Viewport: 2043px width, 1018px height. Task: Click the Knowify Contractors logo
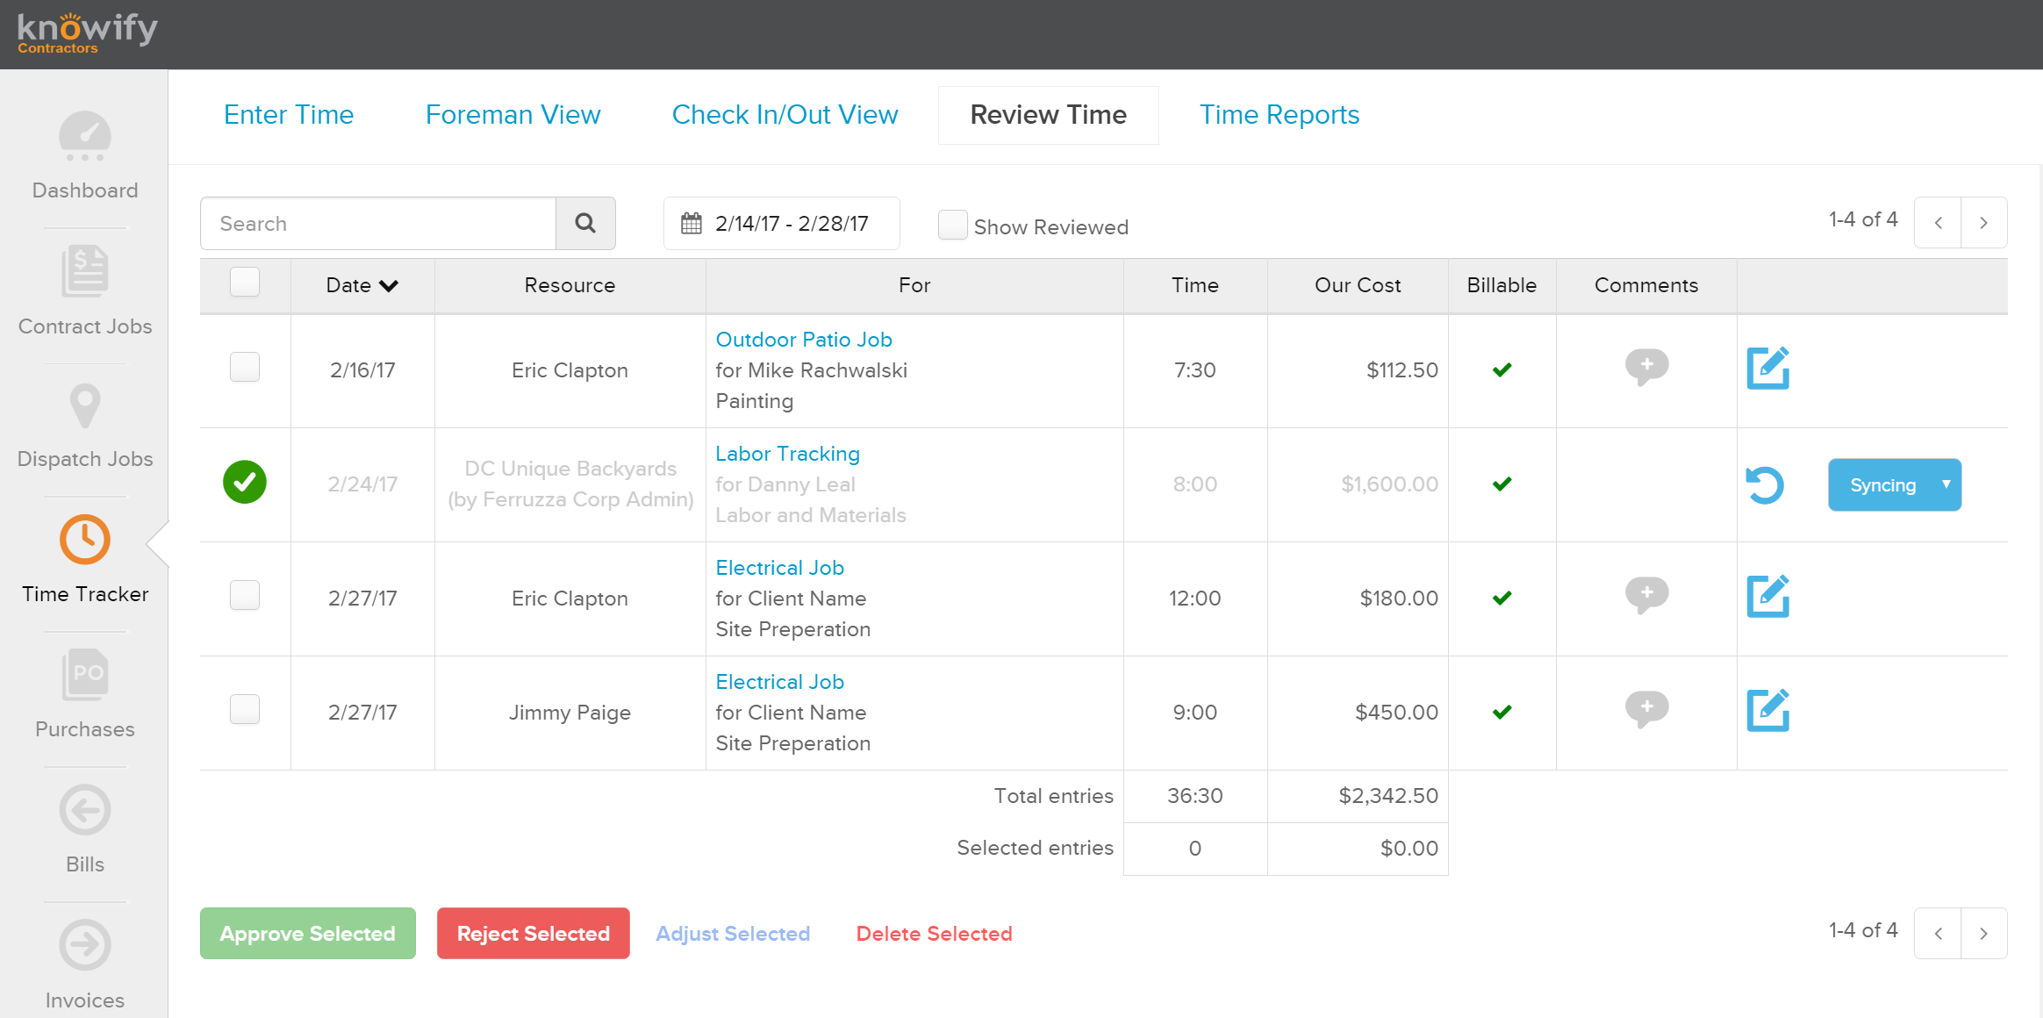(87, 32)
